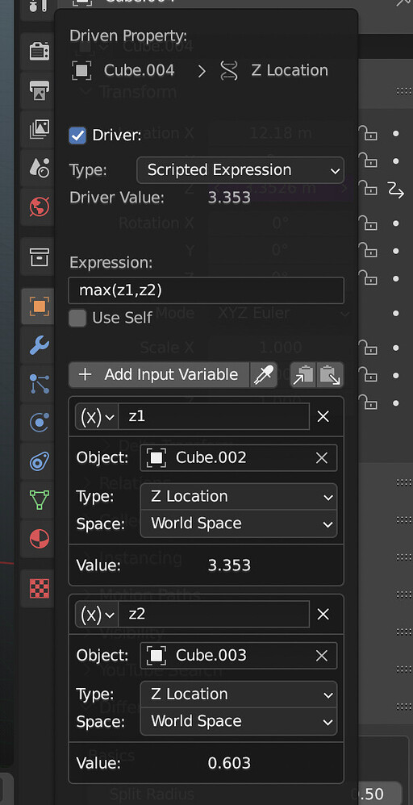
Task: Click the z1 variable name field
Action: click(214, 416)
